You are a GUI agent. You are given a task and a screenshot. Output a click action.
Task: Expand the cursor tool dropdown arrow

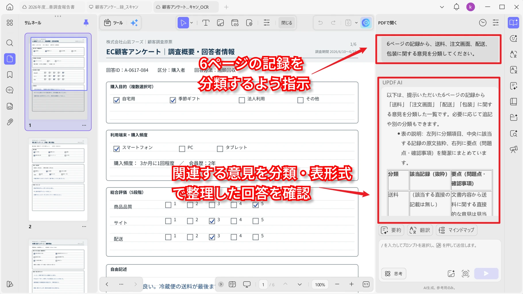pos(192,23)
